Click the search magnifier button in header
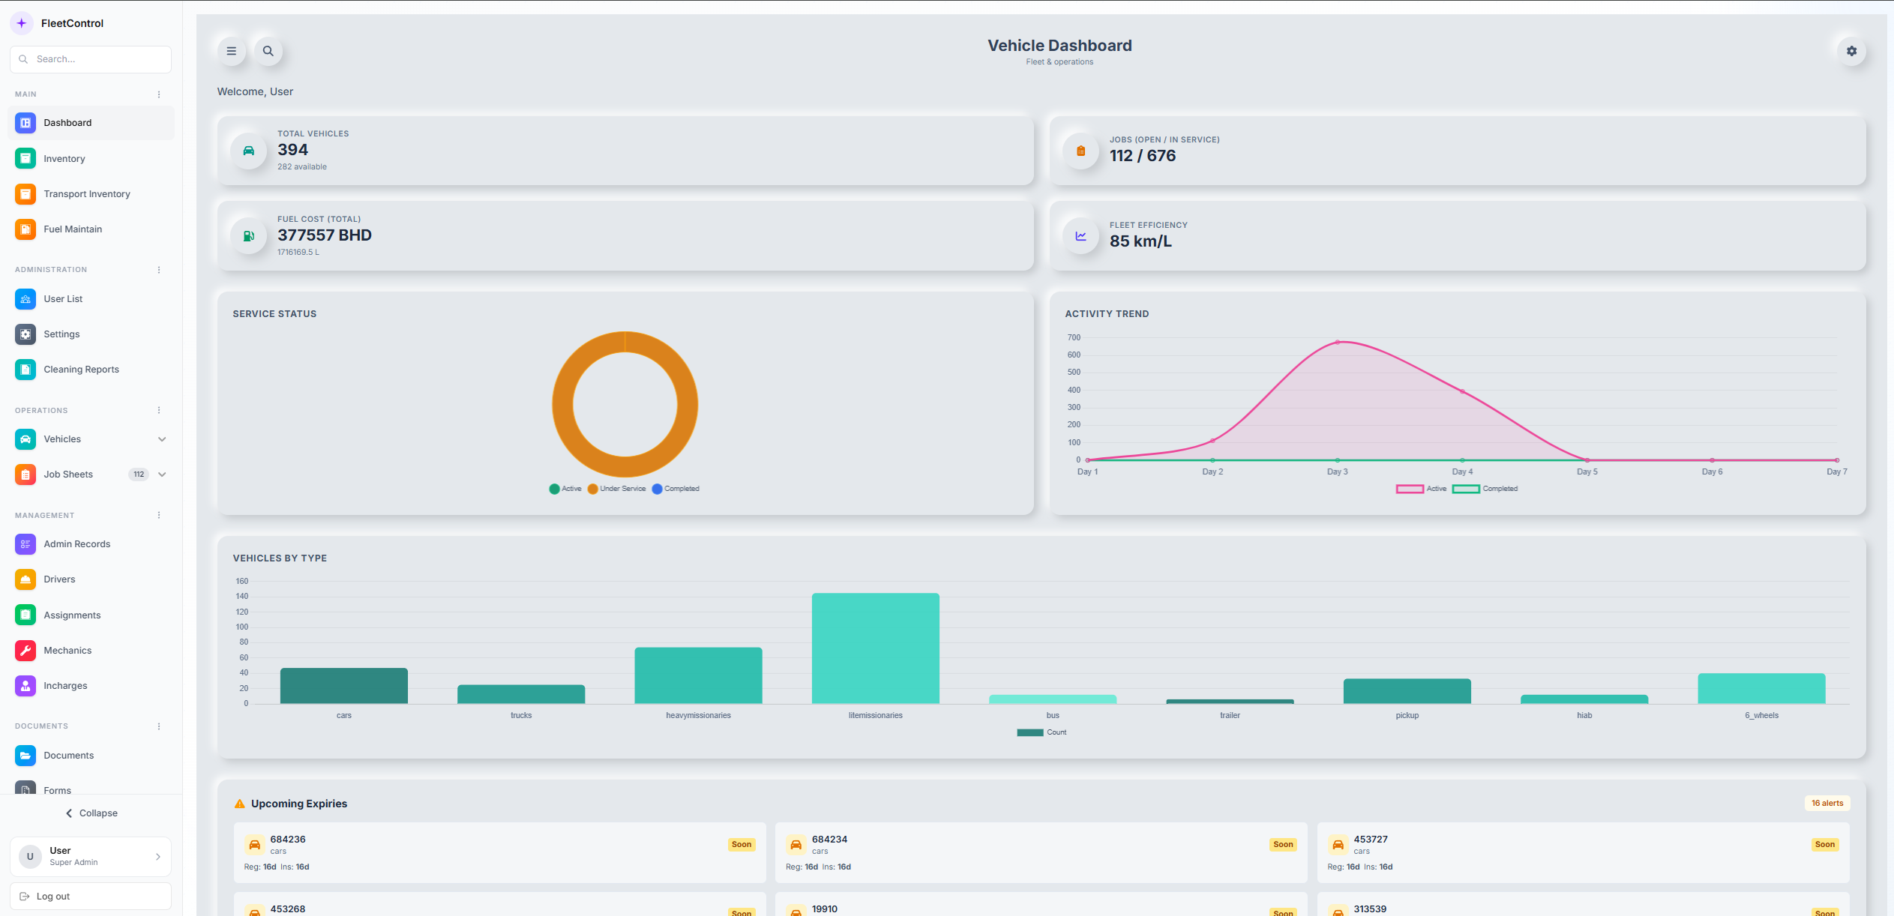The image size is (1894, 916). coord(268,51)
